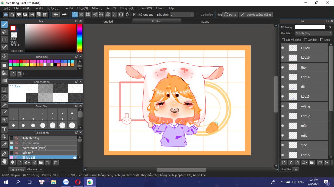The width and height of the screenshot is (334, 187).
Task: Hide the \tóc layer
Action: coord(283,145)
